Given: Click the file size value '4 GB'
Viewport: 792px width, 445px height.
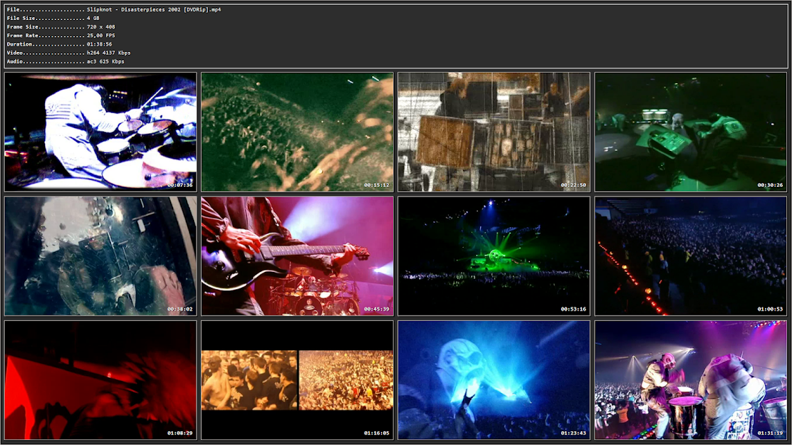Looking at the screenshot, I should coord(93,18).
